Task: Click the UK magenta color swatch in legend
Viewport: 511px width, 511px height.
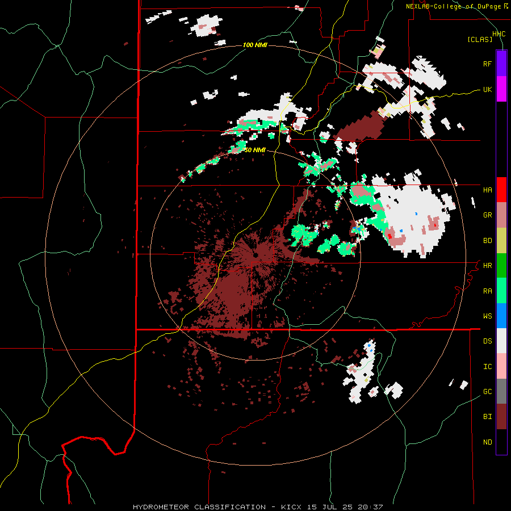Action: click(x=501, y=89)
